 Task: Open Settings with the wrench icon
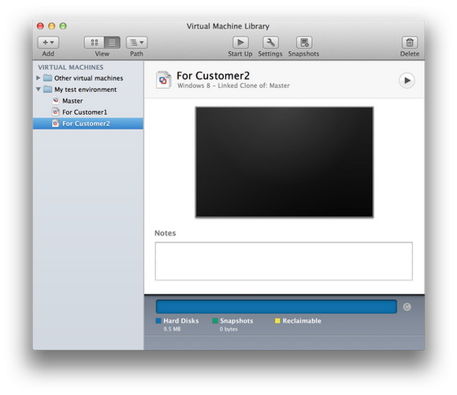[270, 42]
